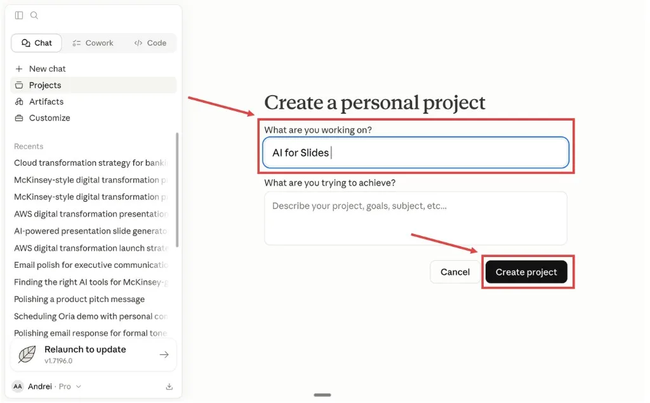The width and height of the screenshot is (650, 403).
Task: Click the Artifacts shapes icon
Action: coord(19,102)
